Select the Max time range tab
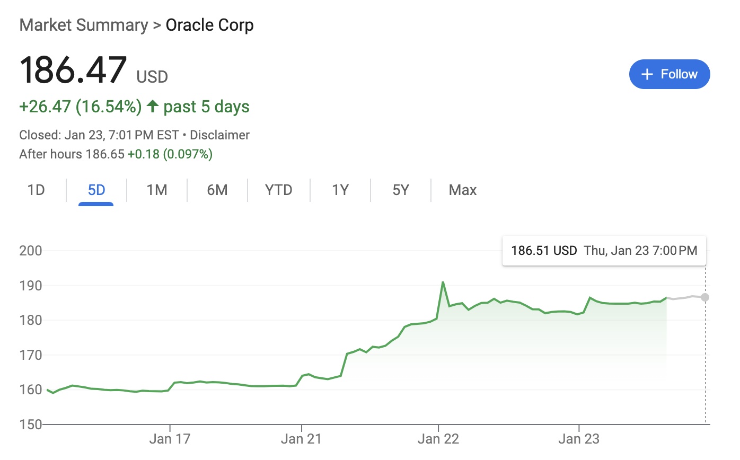This screenshot has height=460, width=740. tap(462, 190)
